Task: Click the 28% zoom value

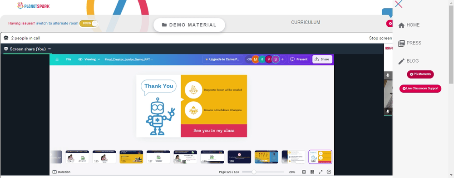Action: pos(292,172)
